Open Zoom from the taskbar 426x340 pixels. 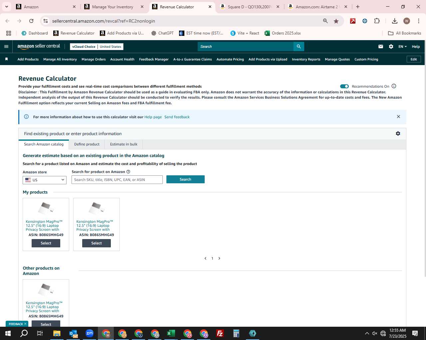pos(90,333)
